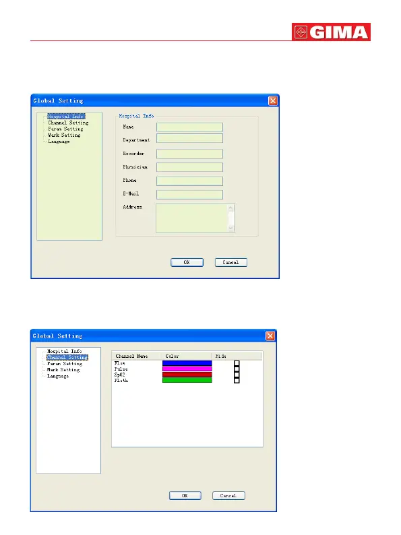
Task: Select Param Setting in the tree beside the channel list
Action: click(65, 364)
